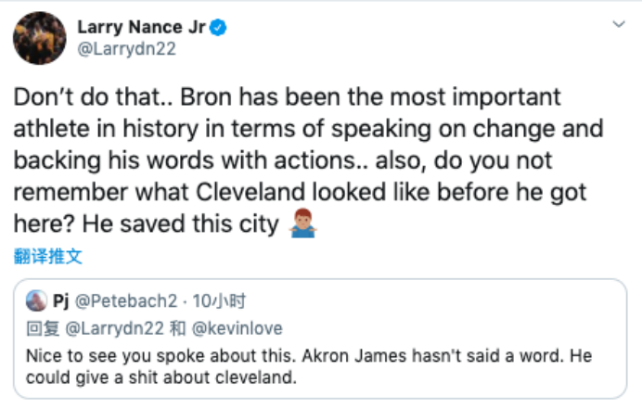Click the shrugging person emoji
This screenshot has height=408, width=642.
click(301, 223)
